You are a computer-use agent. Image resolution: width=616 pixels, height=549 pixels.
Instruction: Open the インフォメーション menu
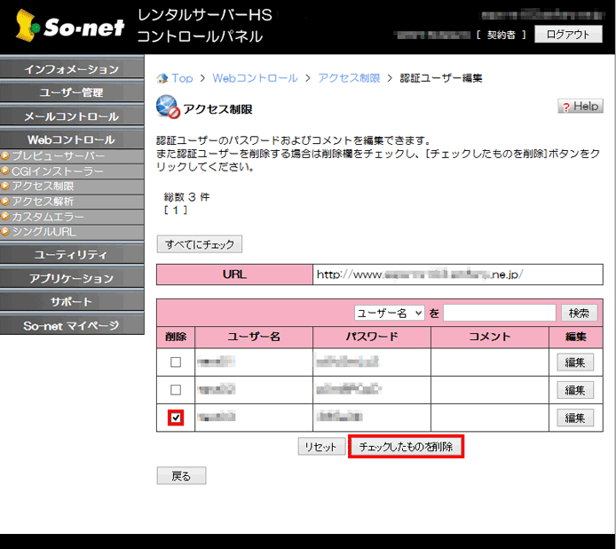(71, 69)
